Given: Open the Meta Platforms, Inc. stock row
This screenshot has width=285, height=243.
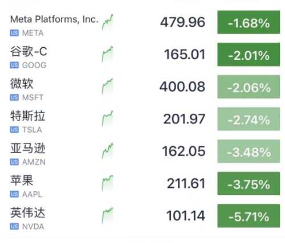Looking at the screenshot, I should [142, 22].
